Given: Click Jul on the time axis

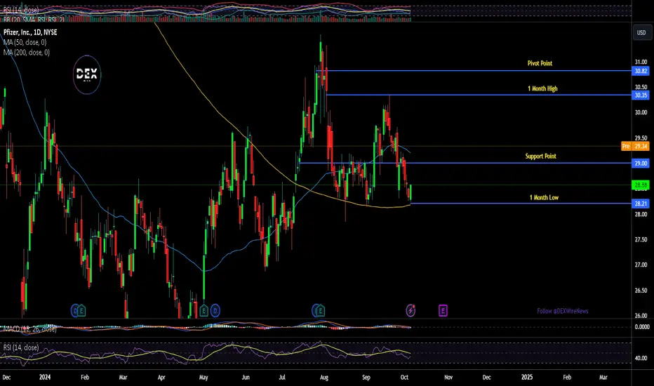Looking at the screenshot, I should coord(282,377).
